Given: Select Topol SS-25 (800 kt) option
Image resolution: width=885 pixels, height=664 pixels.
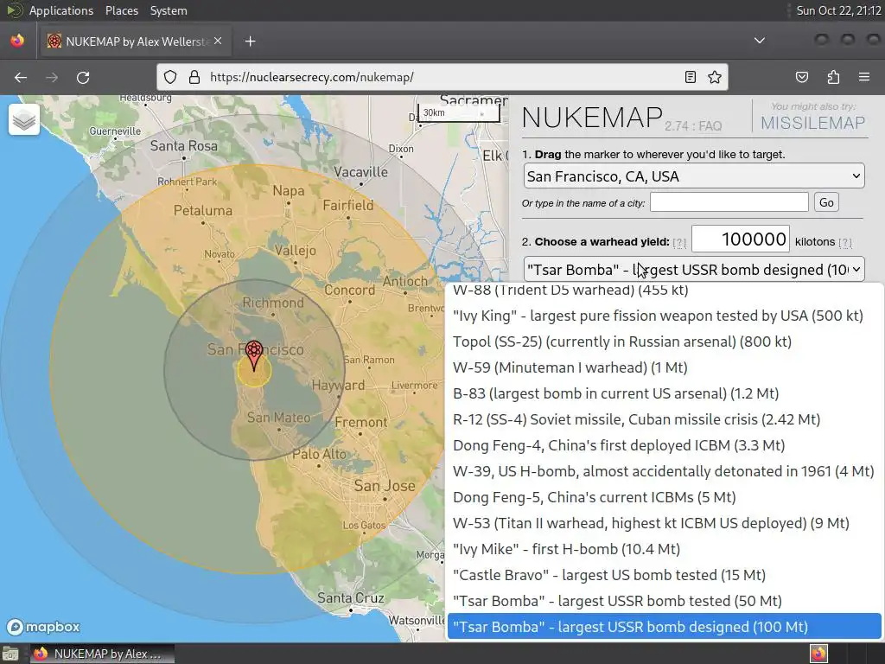Looking at the screenshot, I should pos(665,342).
